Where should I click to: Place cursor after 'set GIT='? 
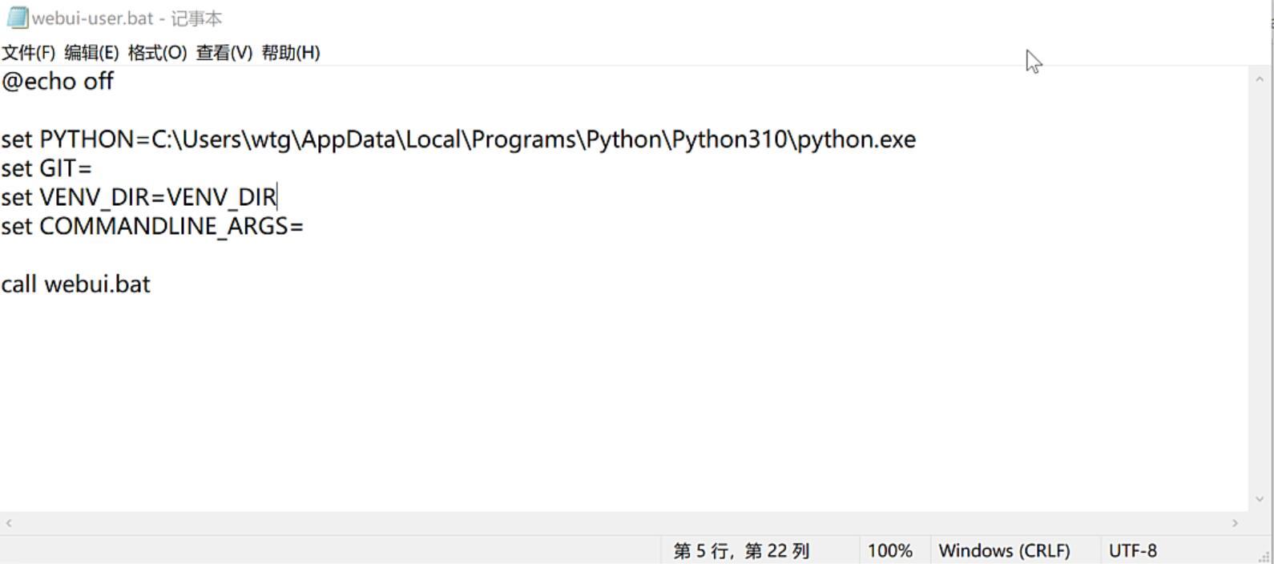click(x=94, y=169)
